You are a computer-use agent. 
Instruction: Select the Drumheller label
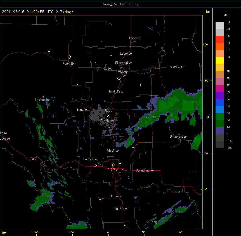pyautogui.click(x=178, y=136)
